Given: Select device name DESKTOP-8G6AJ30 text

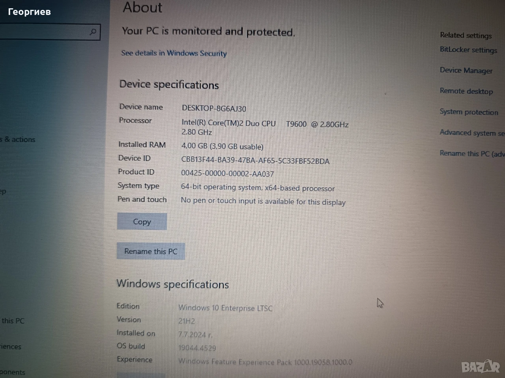Looking at the screenshot, I should (214, 109).
